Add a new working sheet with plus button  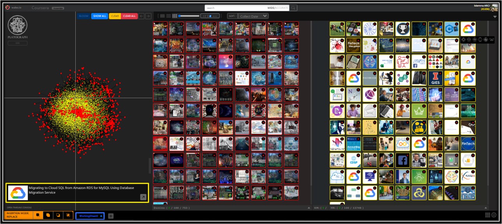[111, 216]
